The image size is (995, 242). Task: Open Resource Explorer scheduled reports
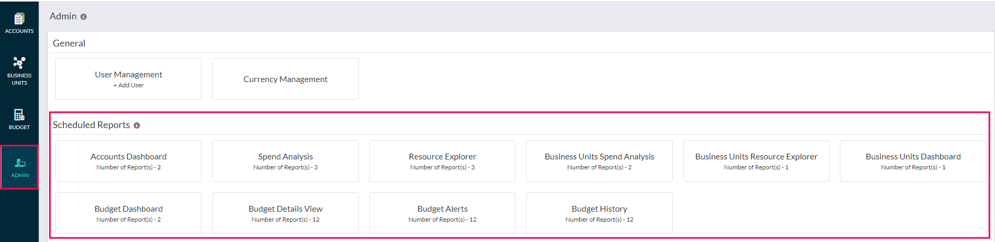click(x=442, y=161)
